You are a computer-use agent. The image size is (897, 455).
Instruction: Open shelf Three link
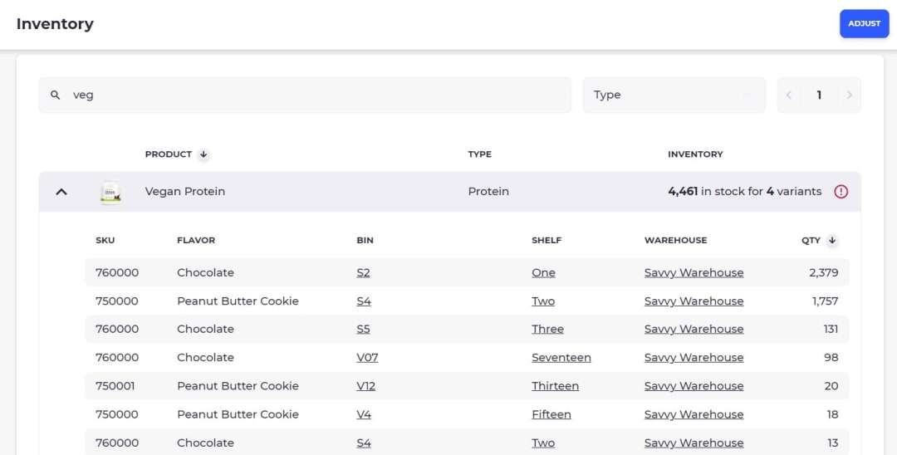coord(547,330)
